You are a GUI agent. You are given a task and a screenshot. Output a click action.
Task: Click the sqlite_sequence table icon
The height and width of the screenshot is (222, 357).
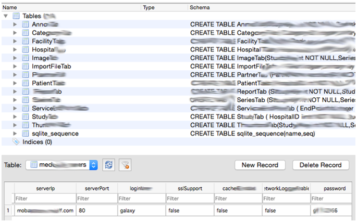25,134
